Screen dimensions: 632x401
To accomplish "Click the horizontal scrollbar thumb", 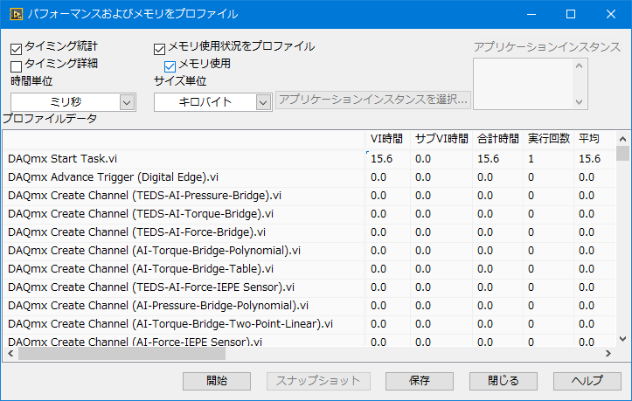I will click(122, 354).
